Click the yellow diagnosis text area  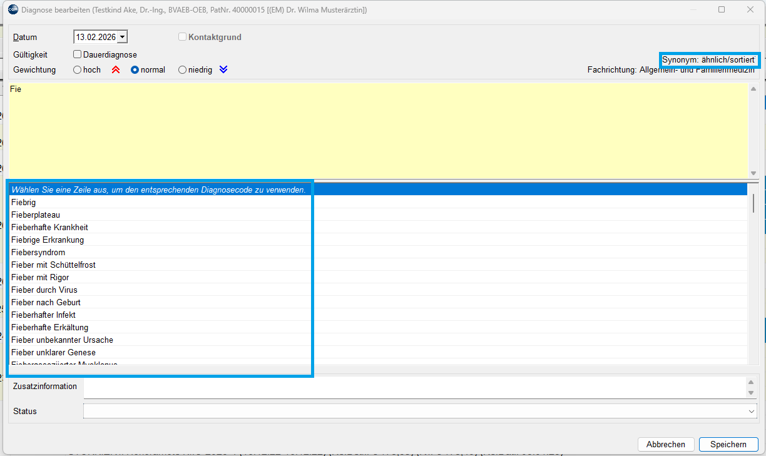pyautogui.click(x=375, y=131)
